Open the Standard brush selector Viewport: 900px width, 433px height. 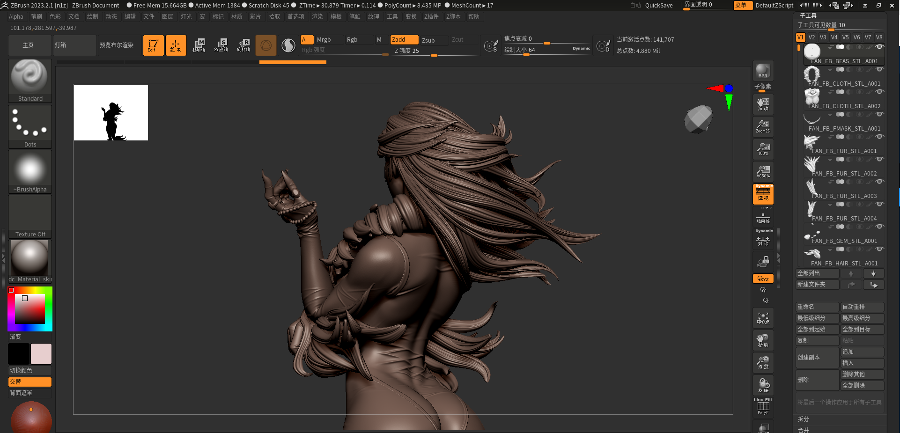coord(30,77)
